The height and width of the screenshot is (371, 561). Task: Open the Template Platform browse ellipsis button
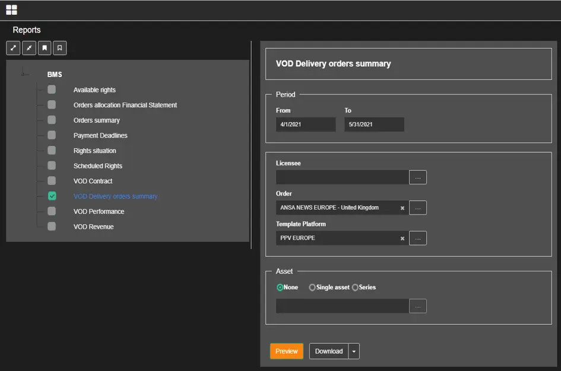(417, 238)
